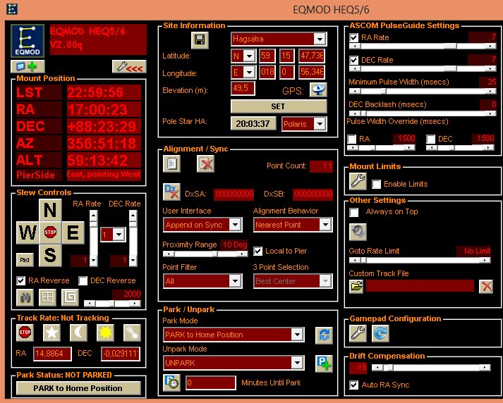Toggle the DEC Rate checkbox

click(354, 60)
